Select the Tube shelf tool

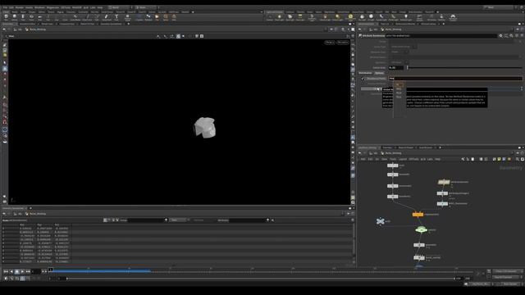[23, 17]
